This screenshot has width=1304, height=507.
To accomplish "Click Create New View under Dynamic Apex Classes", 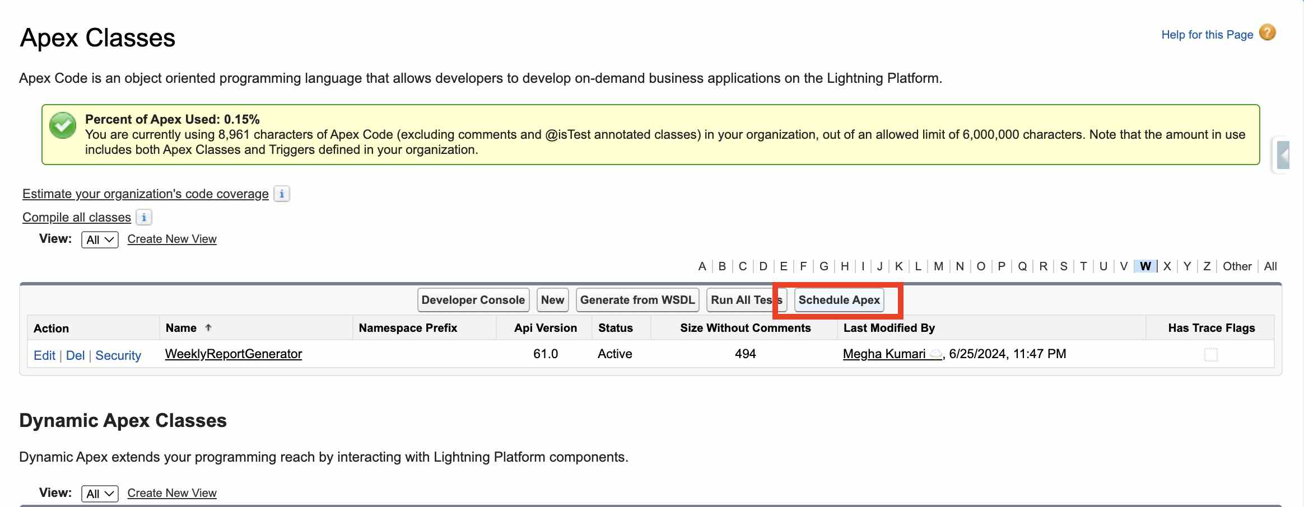I will pos(172,493).
